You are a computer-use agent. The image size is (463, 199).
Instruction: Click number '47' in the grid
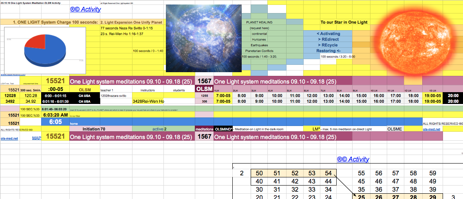[395, 181]
